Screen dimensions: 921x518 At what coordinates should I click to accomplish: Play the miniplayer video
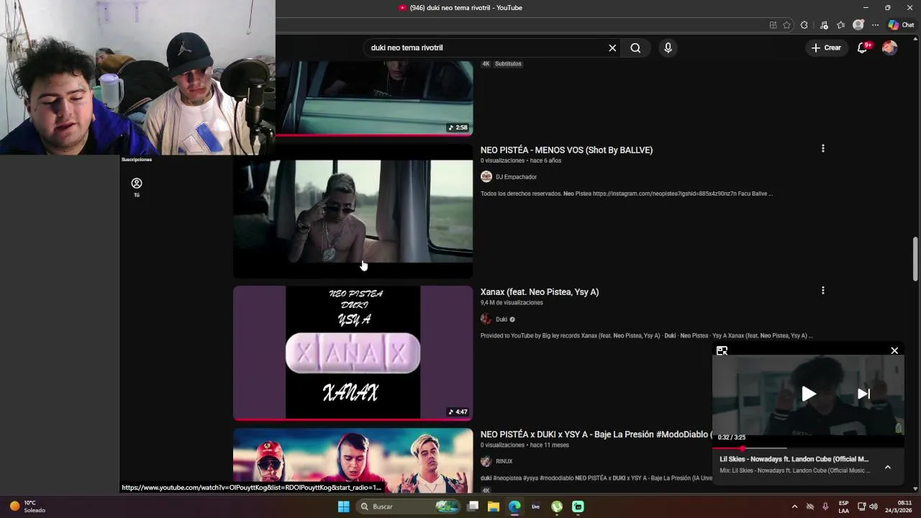(x=808, y=394)
